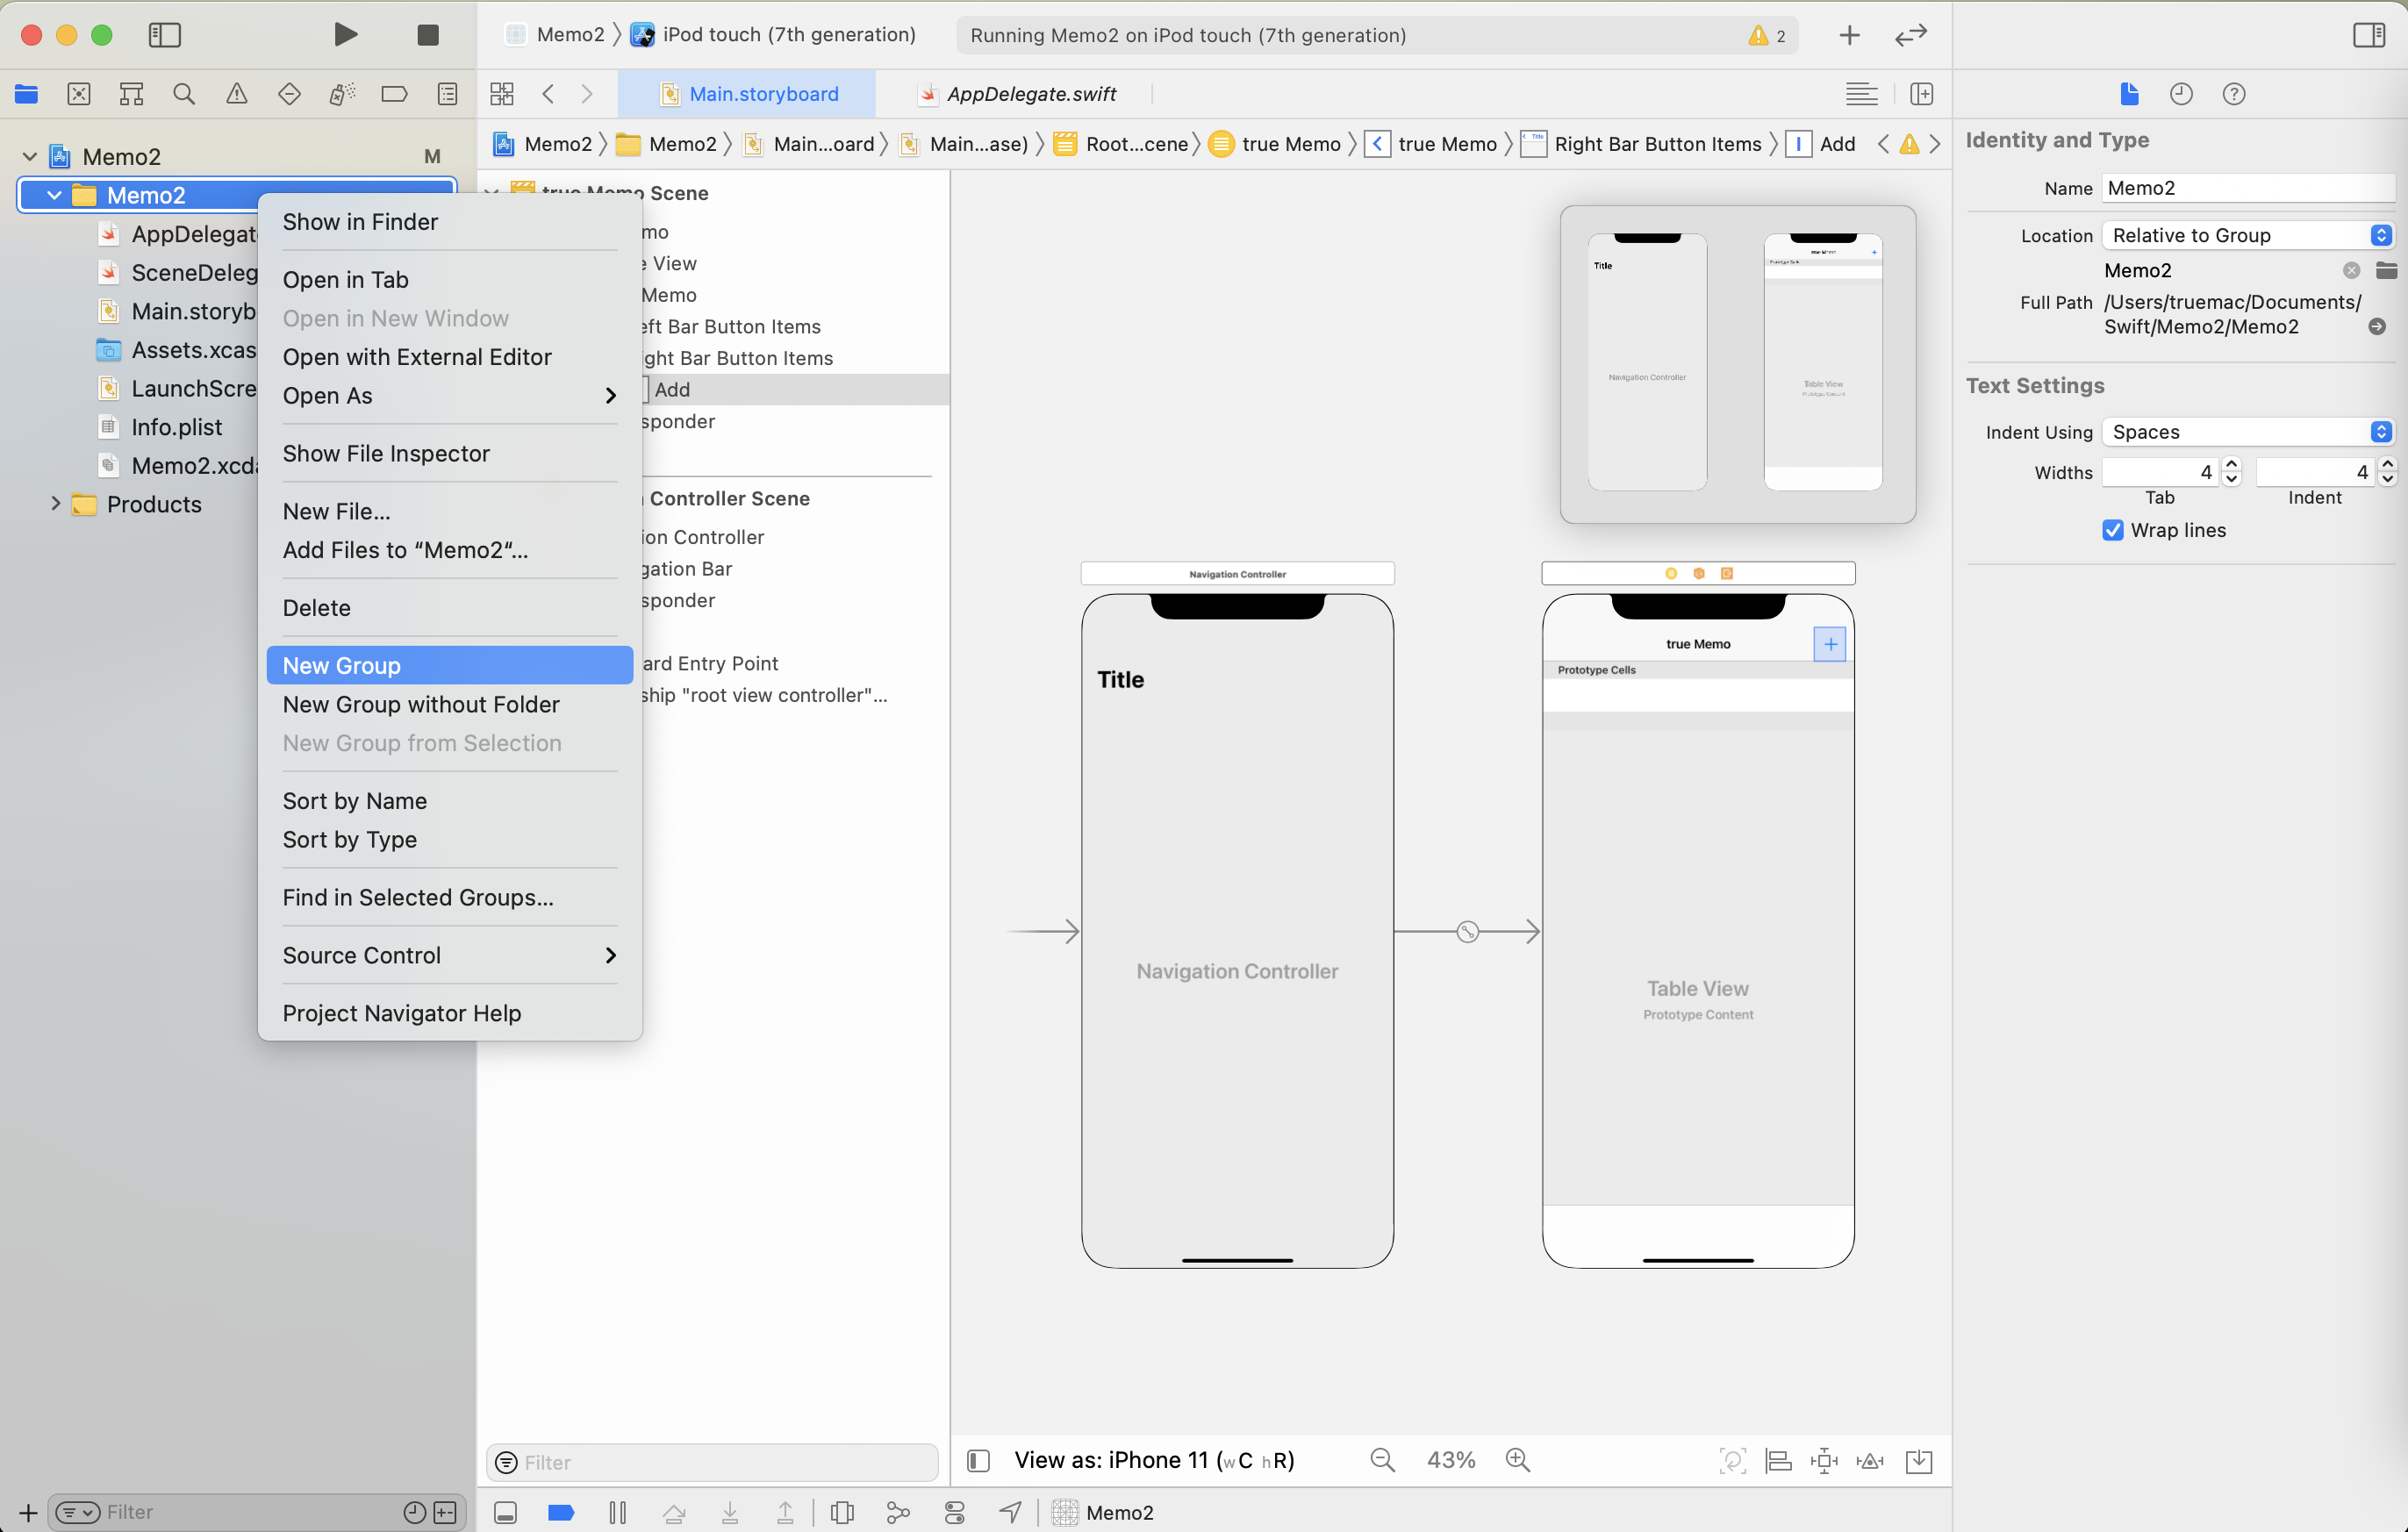Click the Name field containing Memo2
Image resolution: width=2408 pixels, height=1532 pixels.
(x=2247, y=188)
